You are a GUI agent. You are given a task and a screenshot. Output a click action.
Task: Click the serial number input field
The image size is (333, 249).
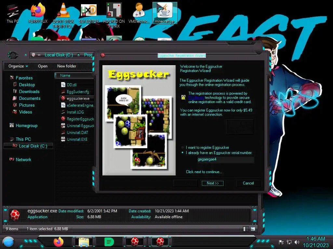pos(226,160)
